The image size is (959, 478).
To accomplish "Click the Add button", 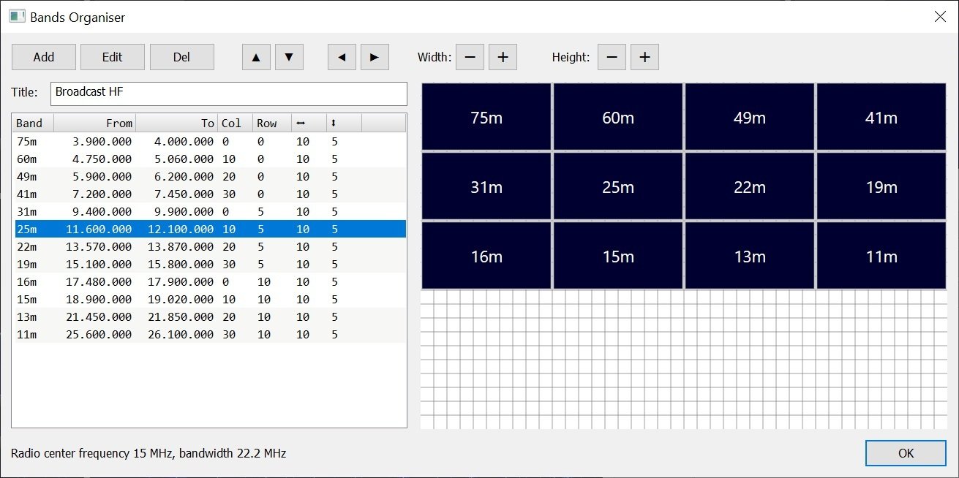I will click(43, 56).
